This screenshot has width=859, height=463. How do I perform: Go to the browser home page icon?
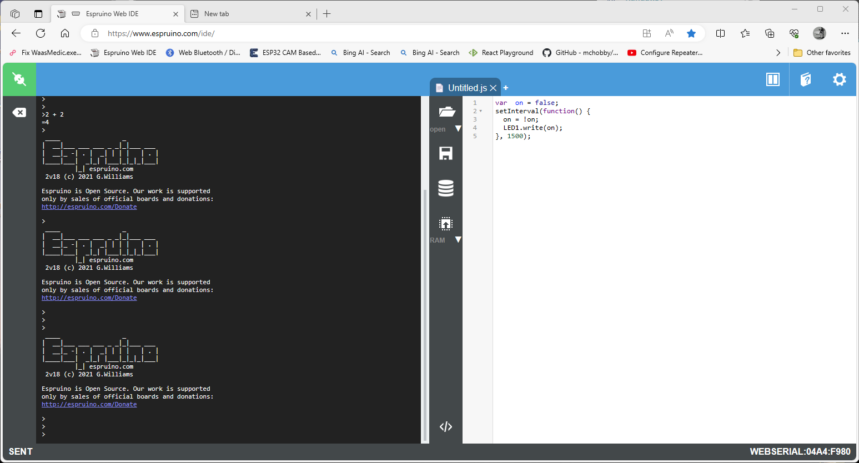pos(65,33)
